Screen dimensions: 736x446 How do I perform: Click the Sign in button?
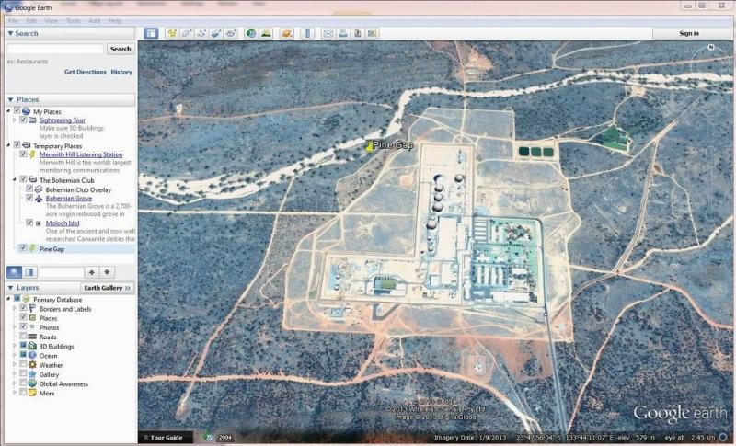click(689, 33)
